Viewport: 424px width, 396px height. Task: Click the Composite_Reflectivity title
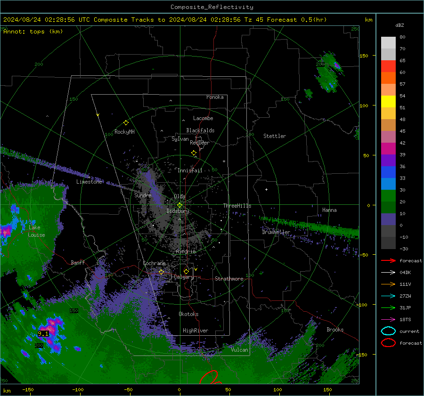pos(212,7)
